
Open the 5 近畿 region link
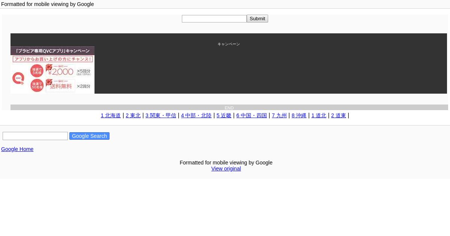pos(224,115)
